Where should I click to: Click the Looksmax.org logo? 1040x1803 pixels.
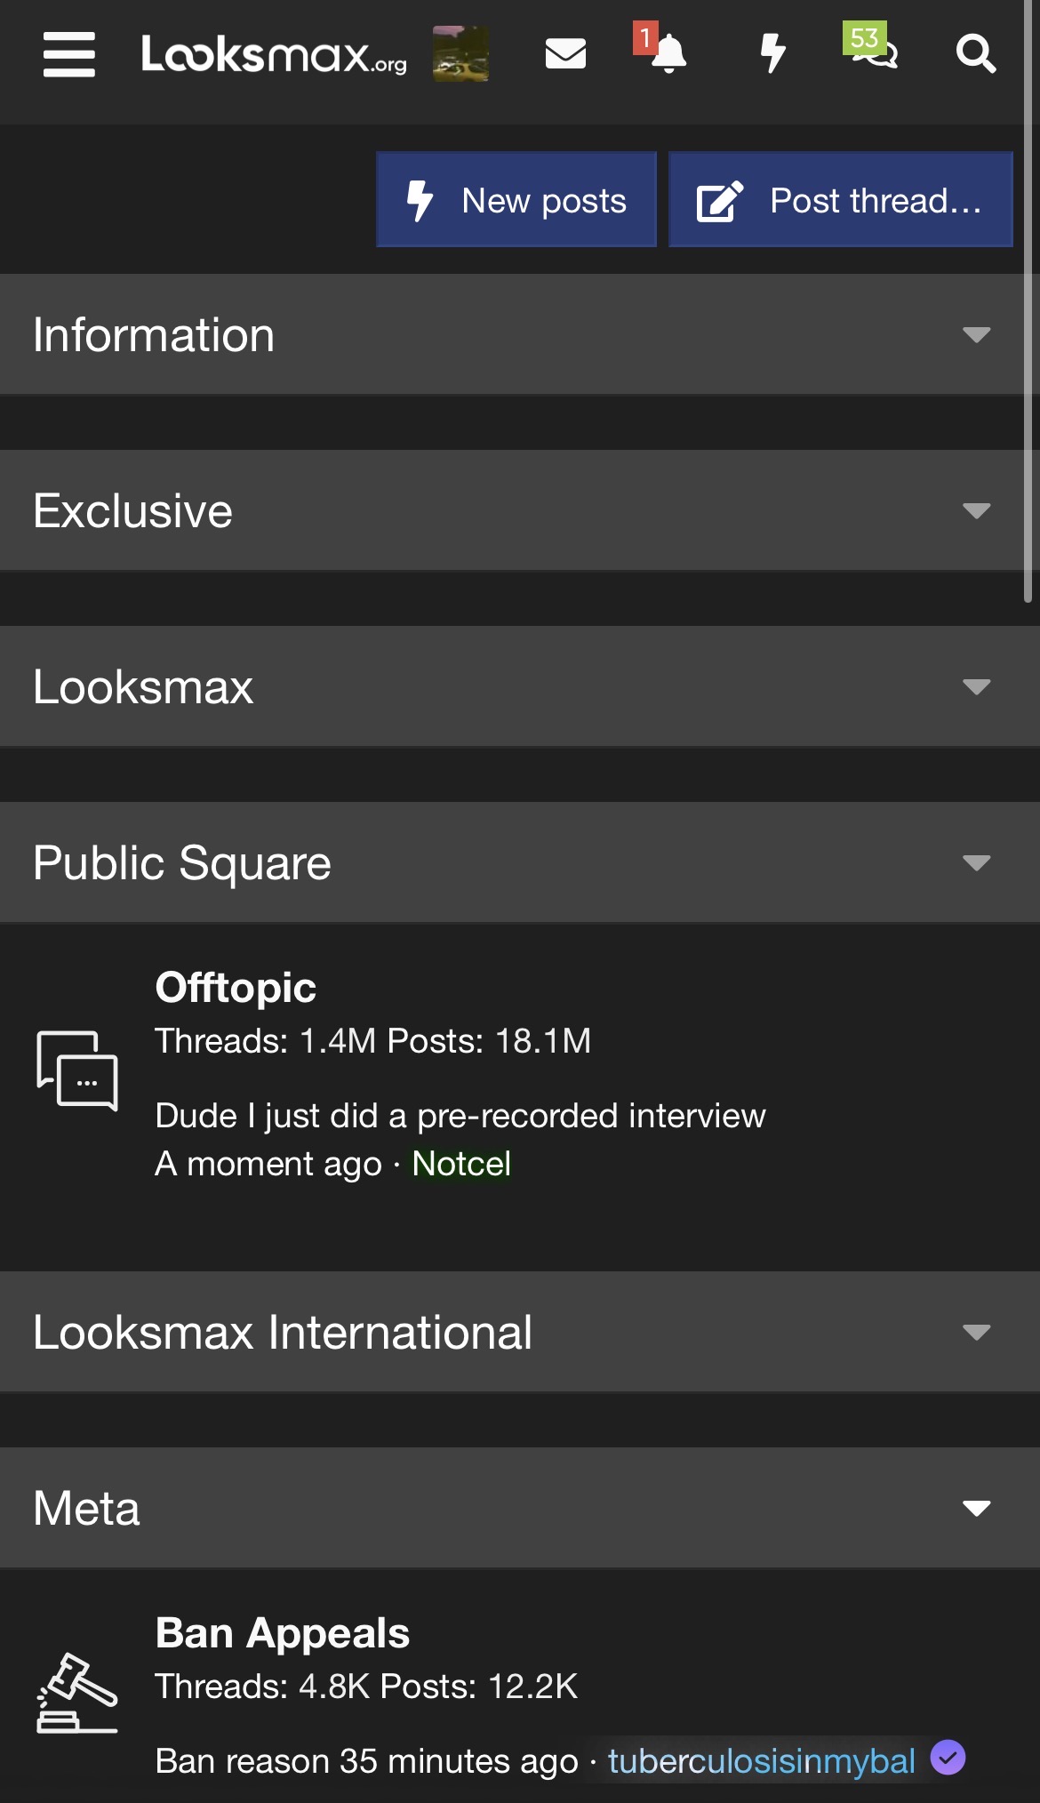tap(274, 55)
